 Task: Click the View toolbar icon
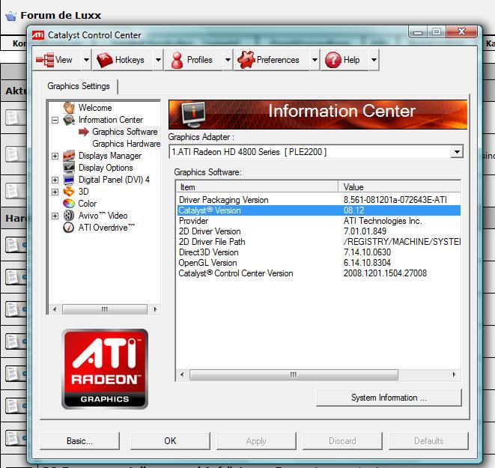coord(45,60)
